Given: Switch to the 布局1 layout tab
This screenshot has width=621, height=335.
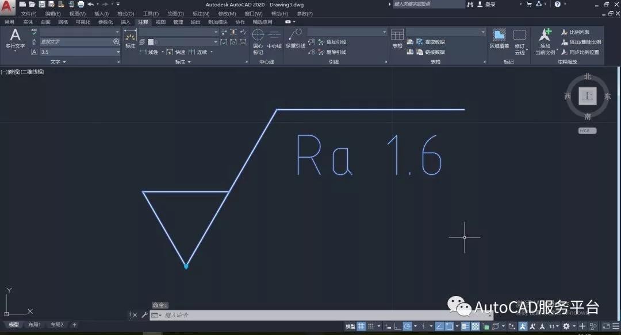Looking at the screenshot, I should point(34,324).
